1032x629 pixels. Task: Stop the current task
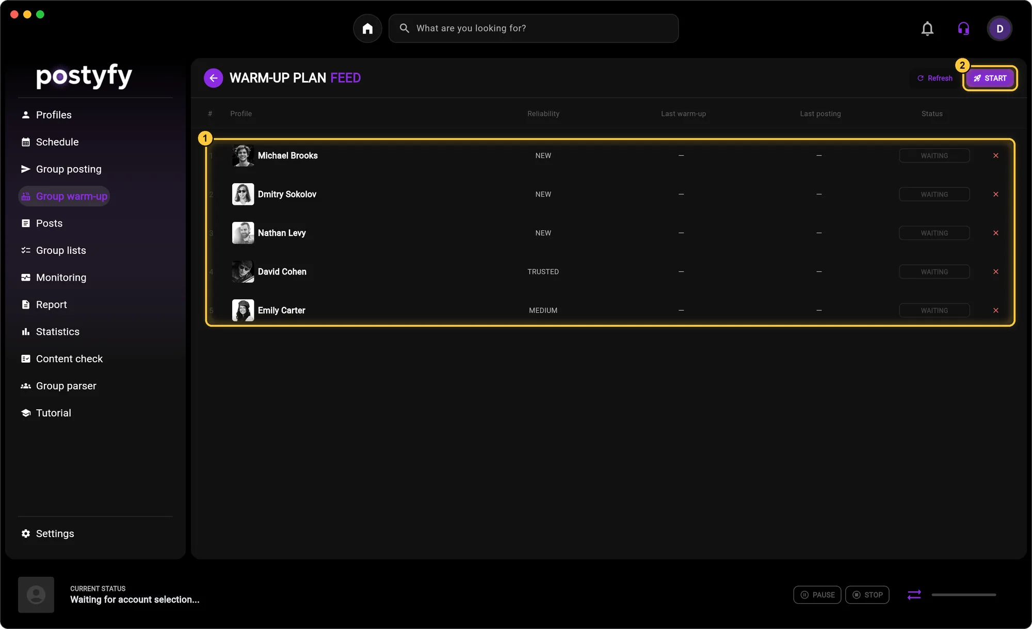click(867, 595)
